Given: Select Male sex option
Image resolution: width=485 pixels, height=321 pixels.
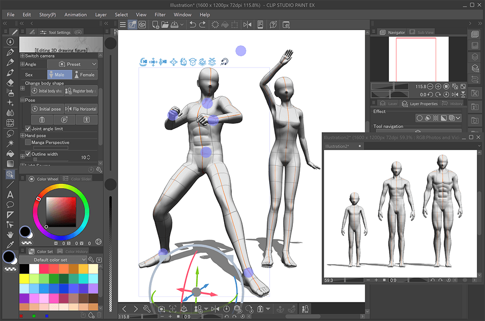Looking at the screenshot, I should 59,75.
